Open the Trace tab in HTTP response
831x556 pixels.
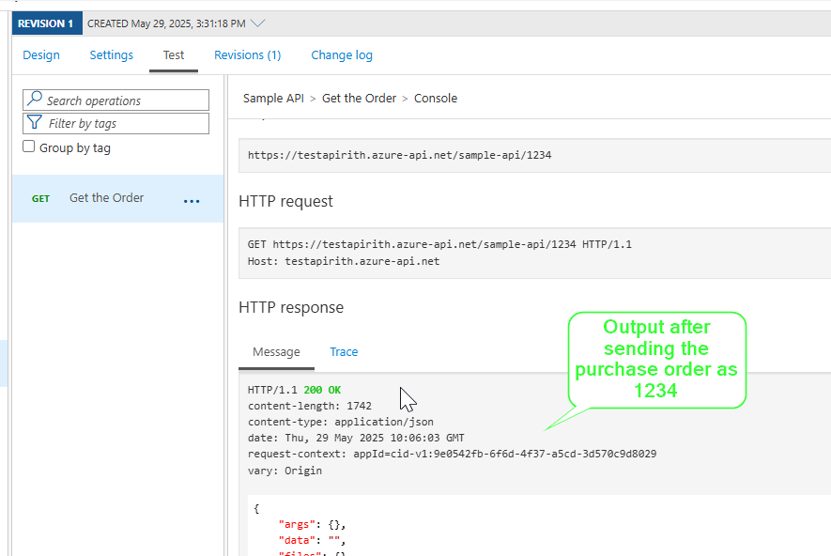coord(344,351)
